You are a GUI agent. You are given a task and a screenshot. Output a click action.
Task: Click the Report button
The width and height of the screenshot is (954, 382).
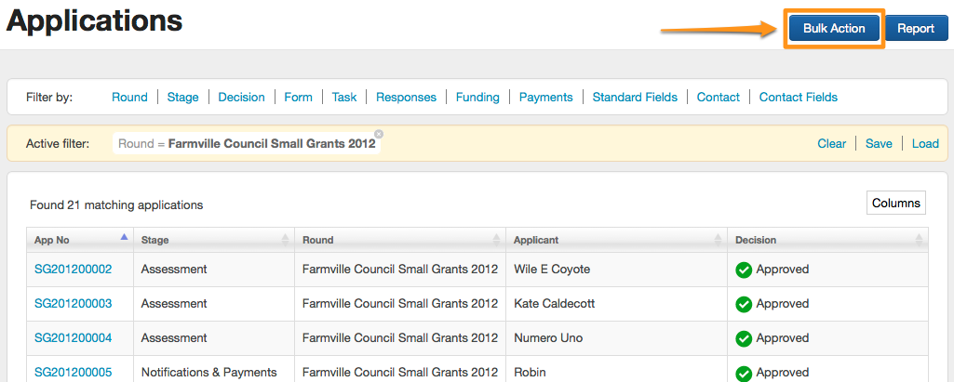tap(915, 29)
